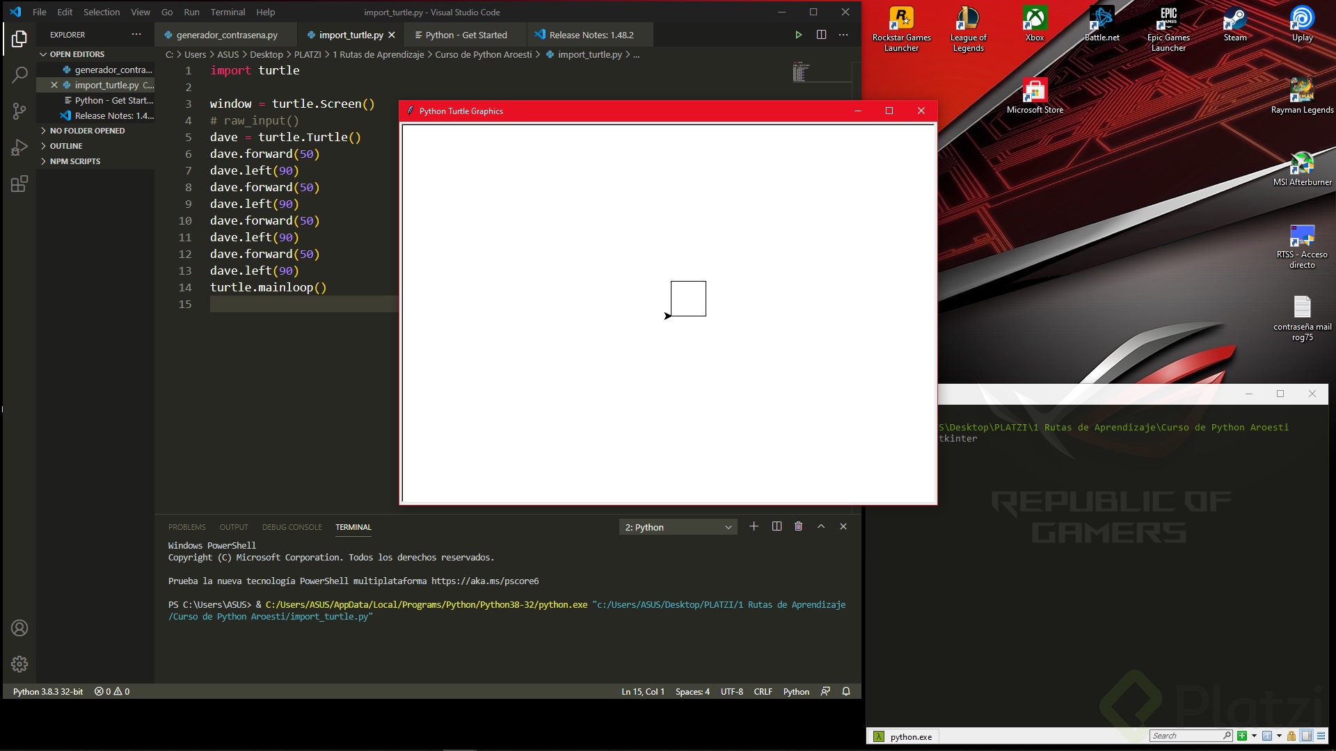1336x751 pixels.
Task: Split the editor to the right
Action: 822,34
